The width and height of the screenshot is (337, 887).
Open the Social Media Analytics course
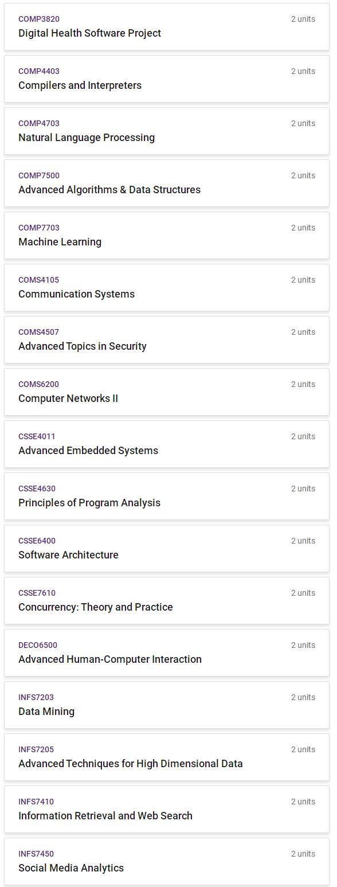pyautogui.click(x=167, y=861)
